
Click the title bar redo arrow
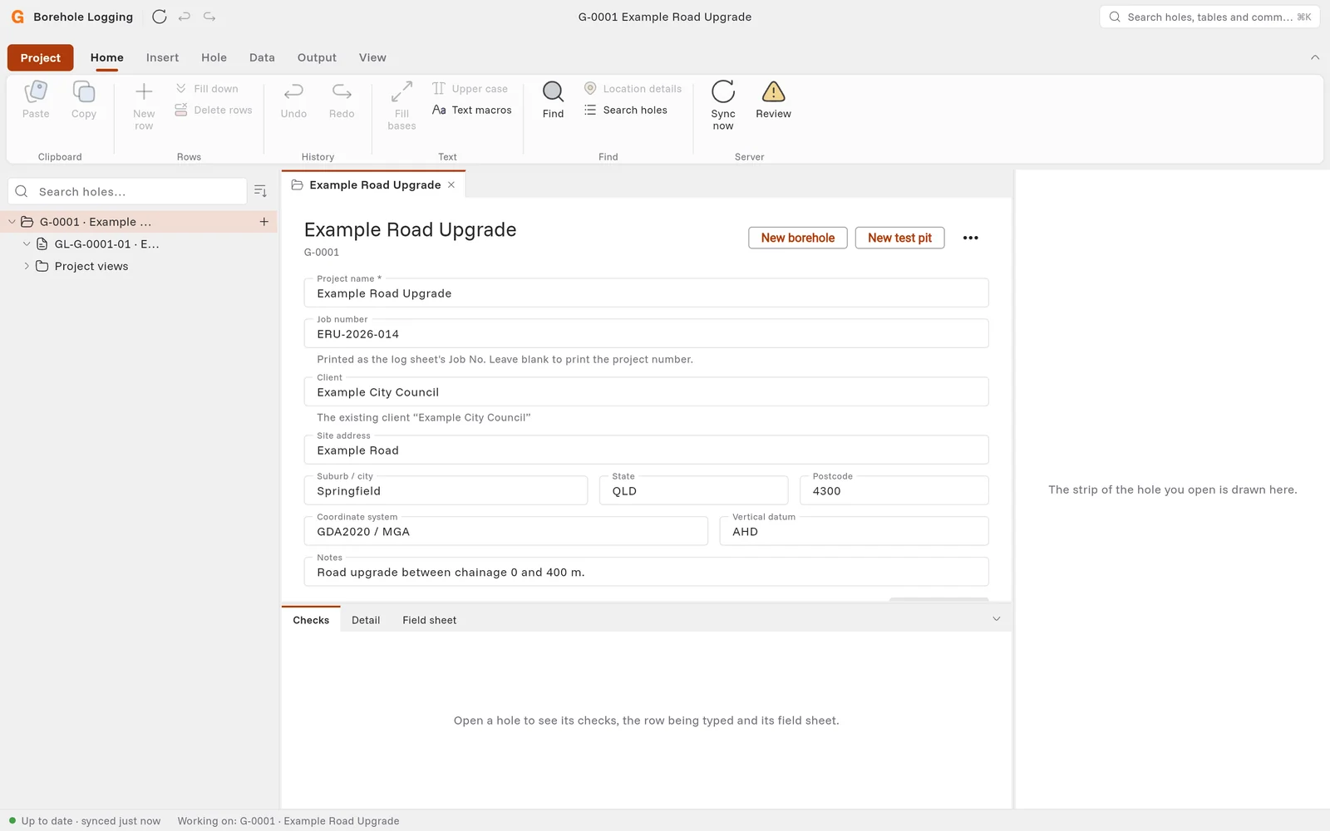209,17
